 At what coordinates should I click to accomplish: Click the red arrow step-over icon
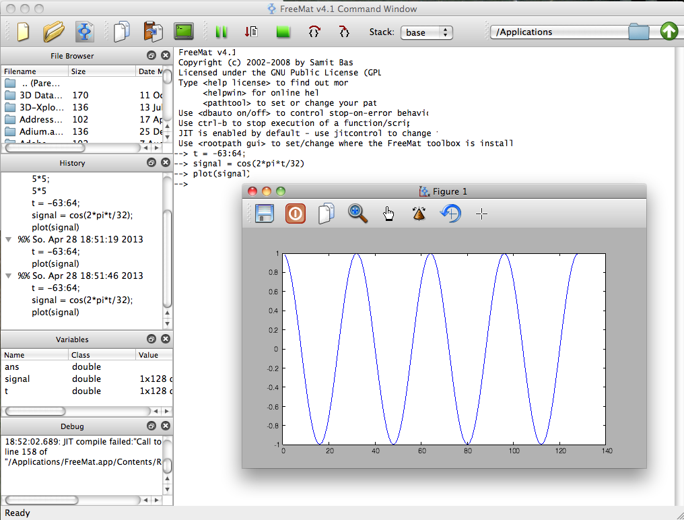point(251,32)
